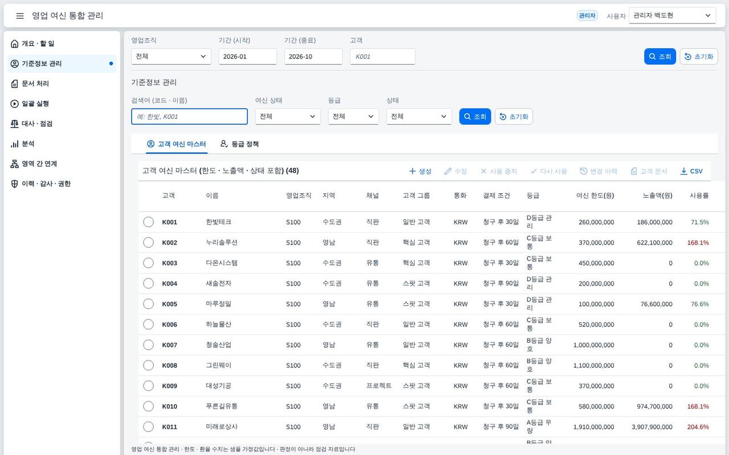Select radio button for row K001

(x=149, y=222)
